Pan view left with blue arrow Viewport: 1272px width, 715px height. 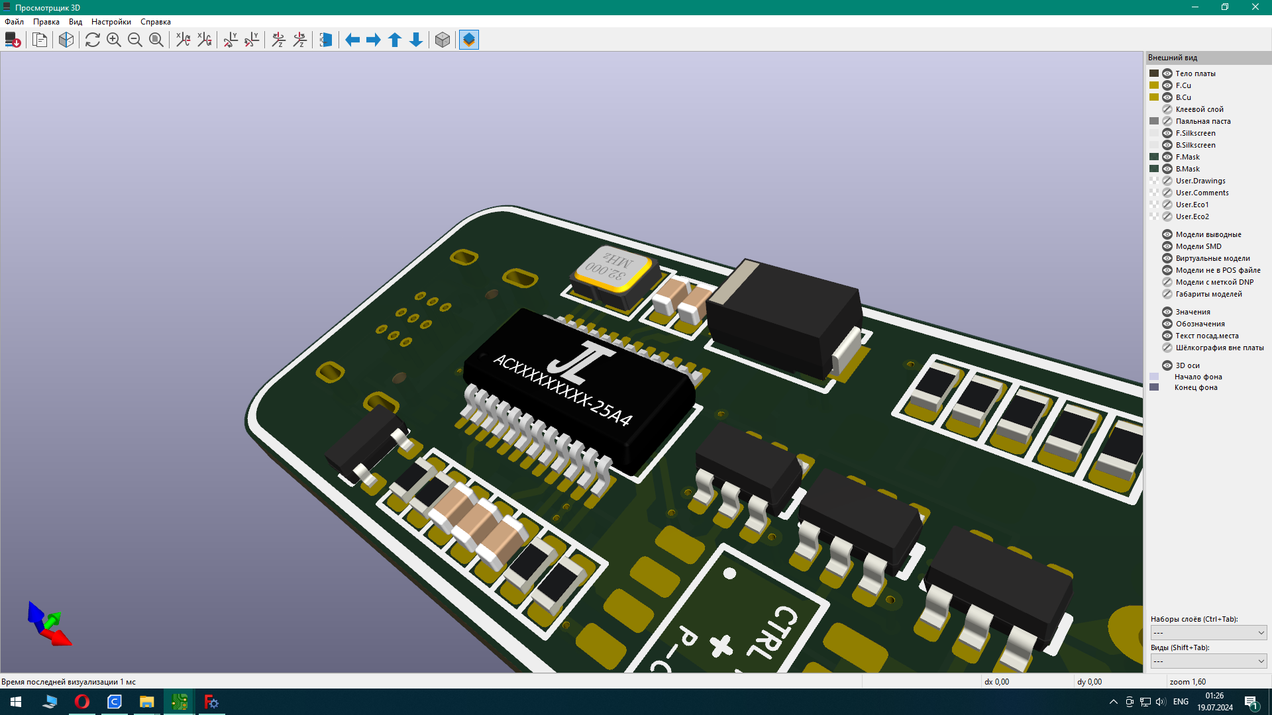click(352, 40)
